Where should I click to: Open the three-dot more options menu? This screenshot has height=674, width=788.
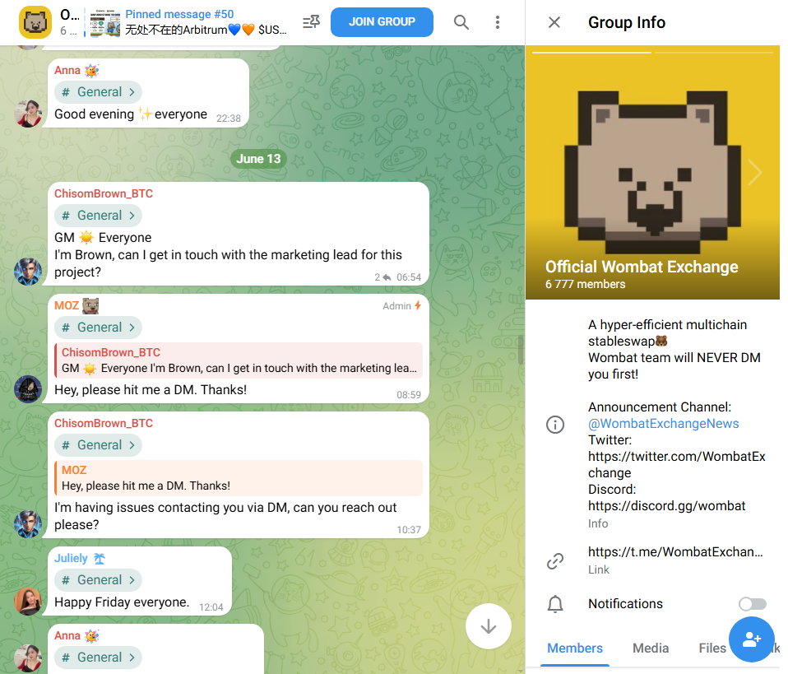[498, 22]
